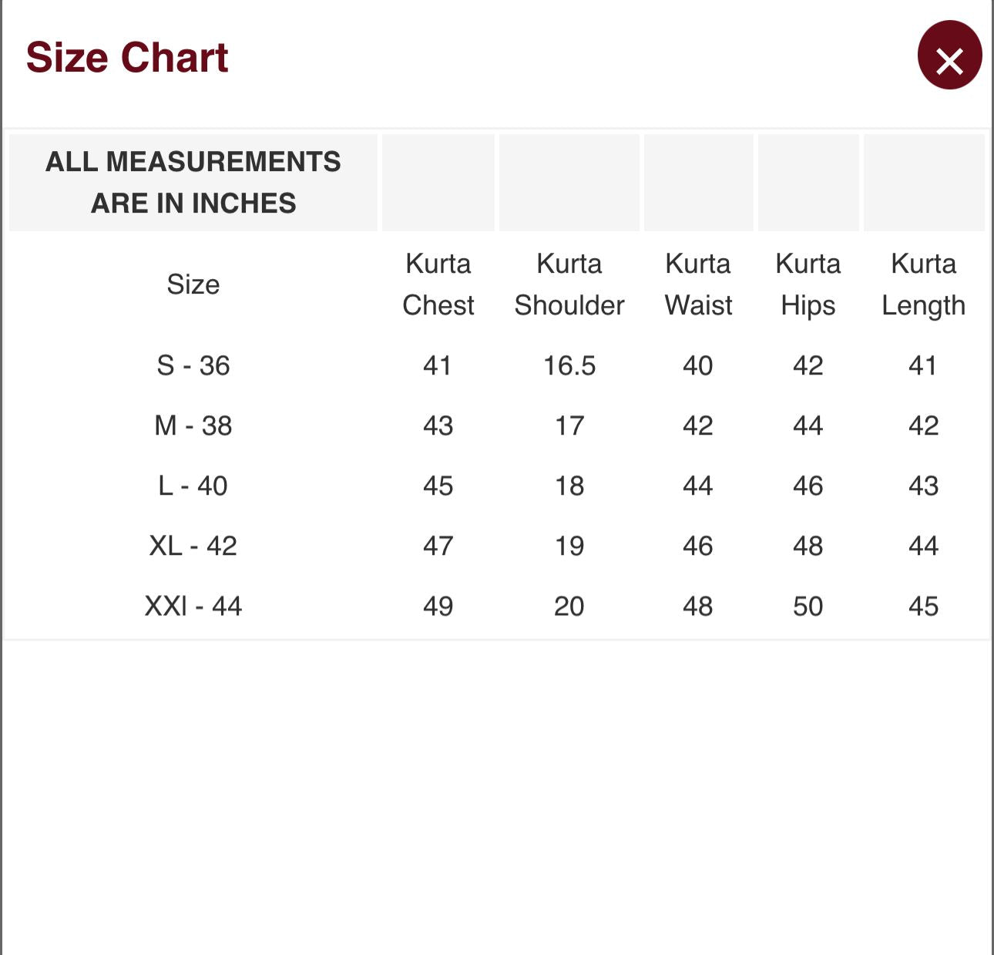Select the XL - 42 size row
This screenshot has width=994, height=955.
pos(497,546)
